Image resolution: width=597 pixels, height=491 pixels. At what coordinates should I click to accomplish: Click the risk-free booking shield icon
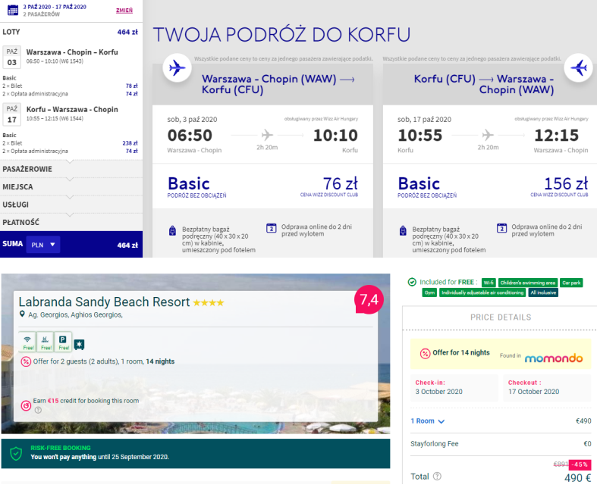click(16, 454)
